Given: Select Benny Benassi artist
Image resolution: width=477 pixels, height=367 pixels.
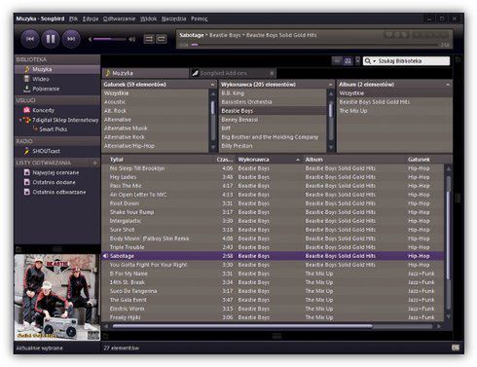Looking at the screenshot, I should 273,120.
